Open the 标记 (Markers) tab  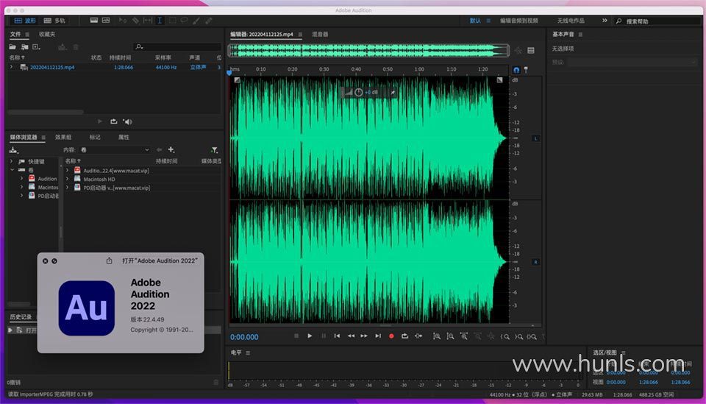click(x=95, y=138)
